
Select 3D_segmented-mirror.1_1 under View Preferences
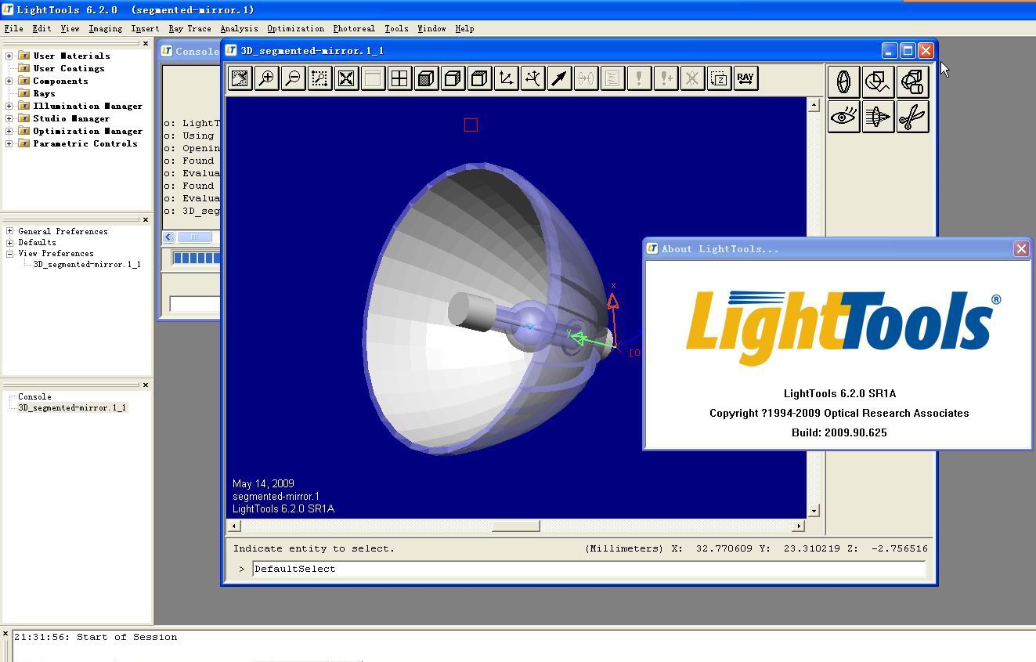[87, 264]
